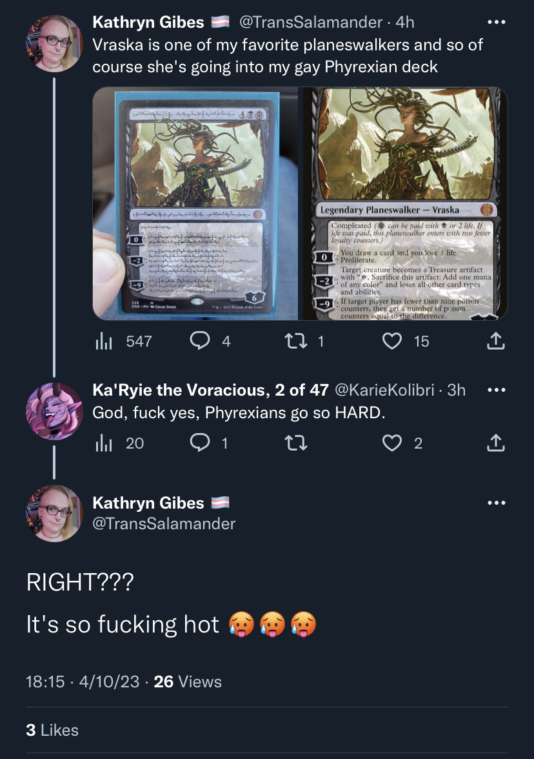Screen dimensions: 534x759
Task: View the 3 Likes list
Action: pos(52,730)
